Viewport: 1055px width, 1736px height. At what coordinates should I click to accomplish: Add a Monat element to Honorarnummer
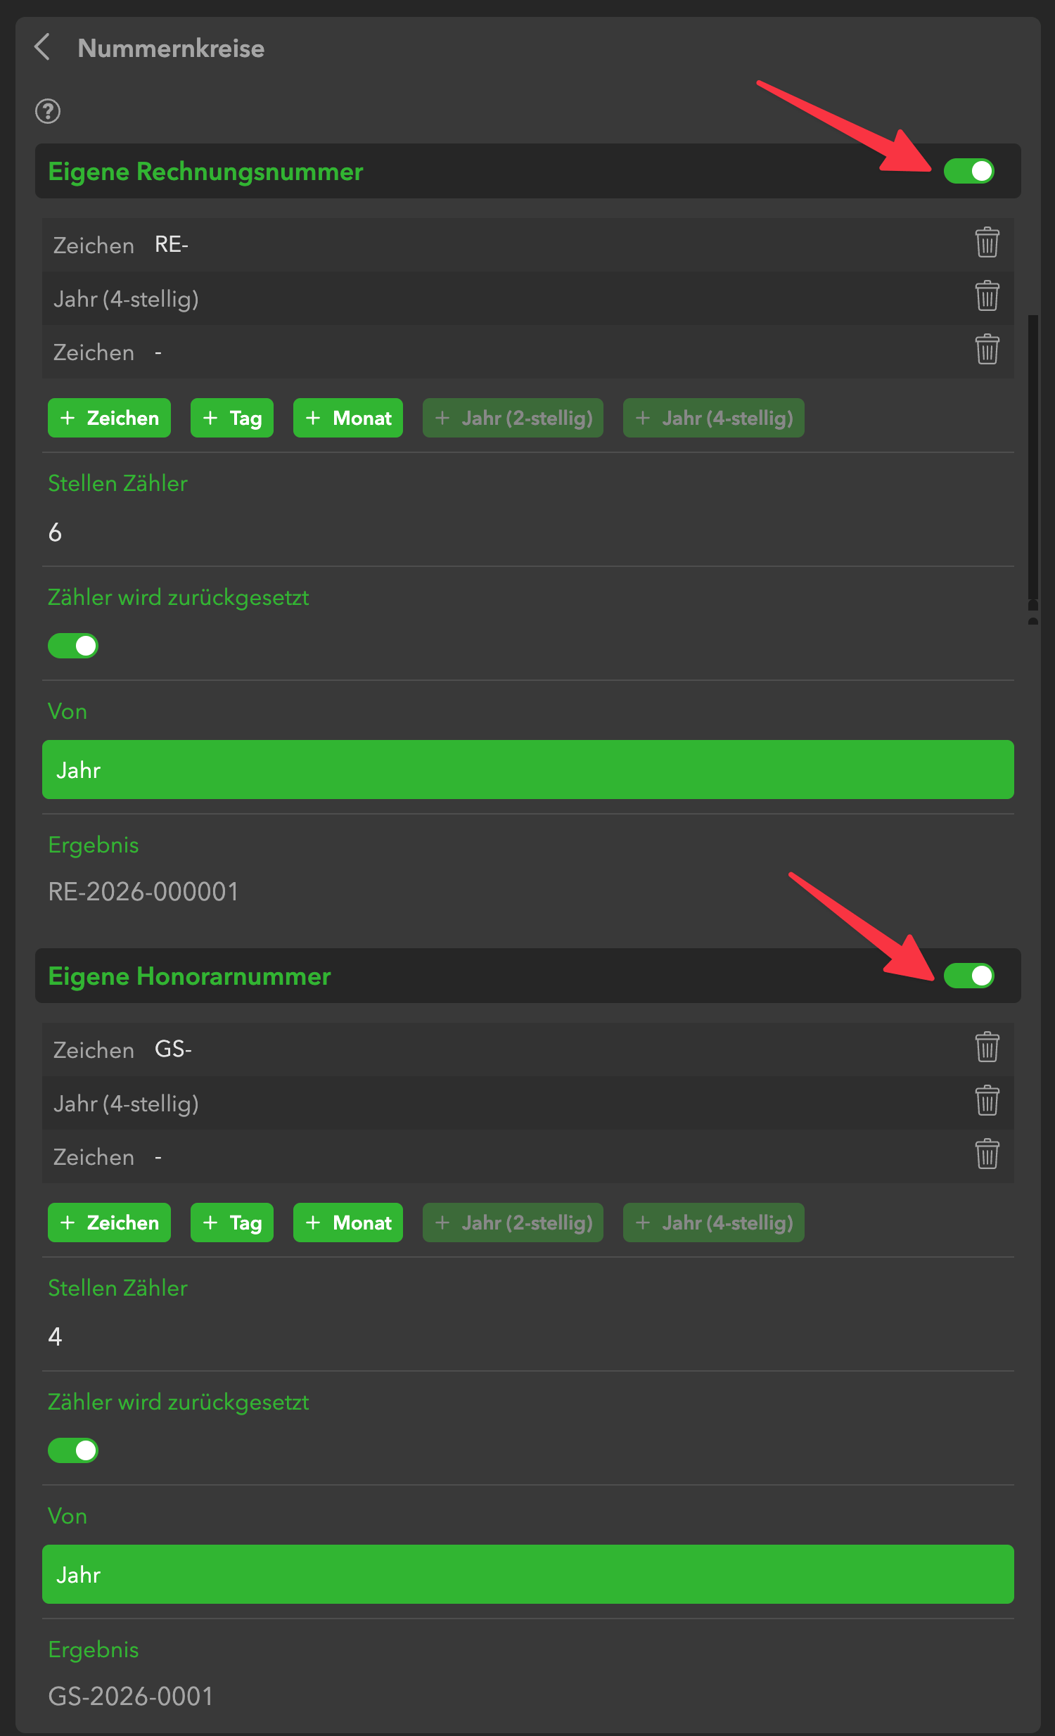pyautogui.click(x=348, y=1223)
